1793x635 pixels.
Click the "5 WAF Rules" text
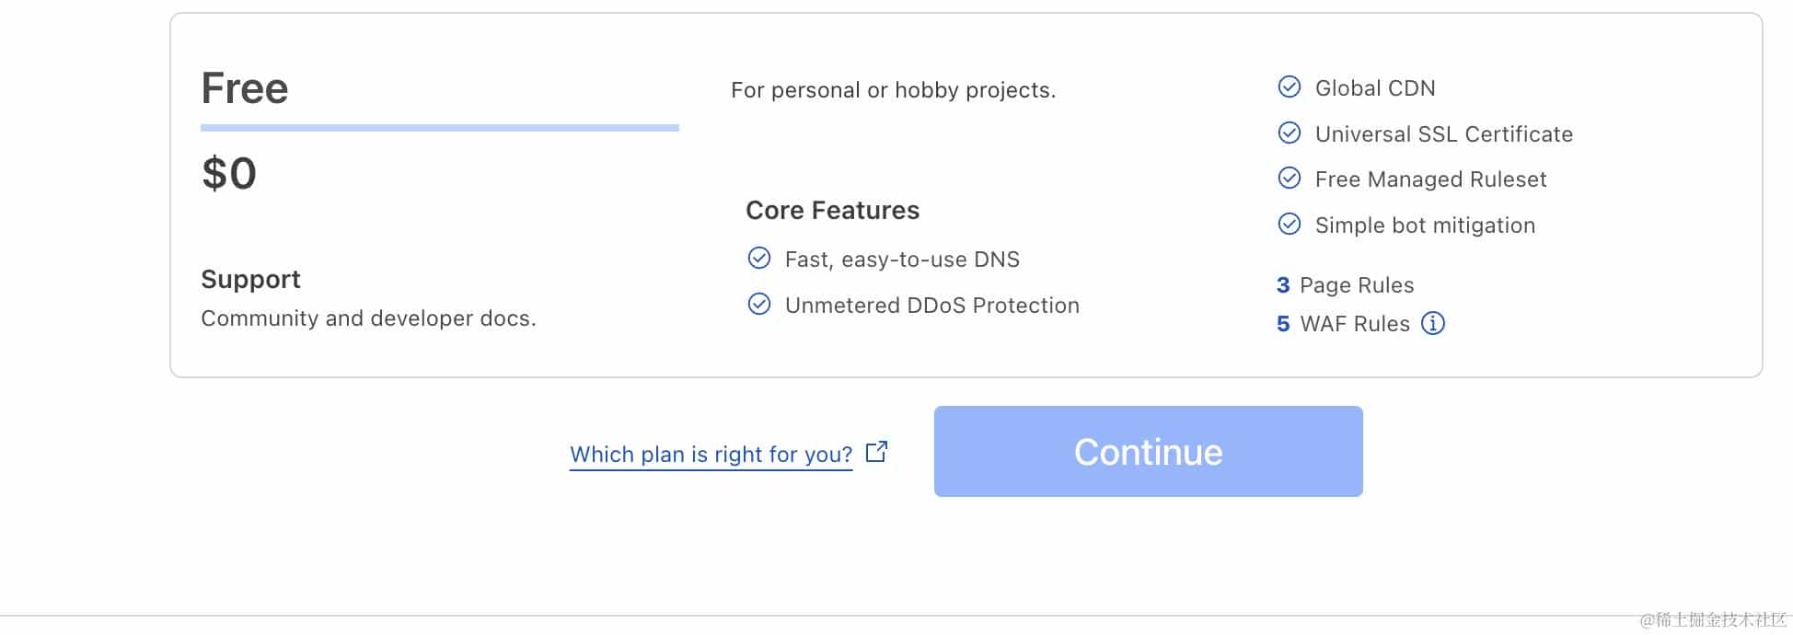(1343, 324)
